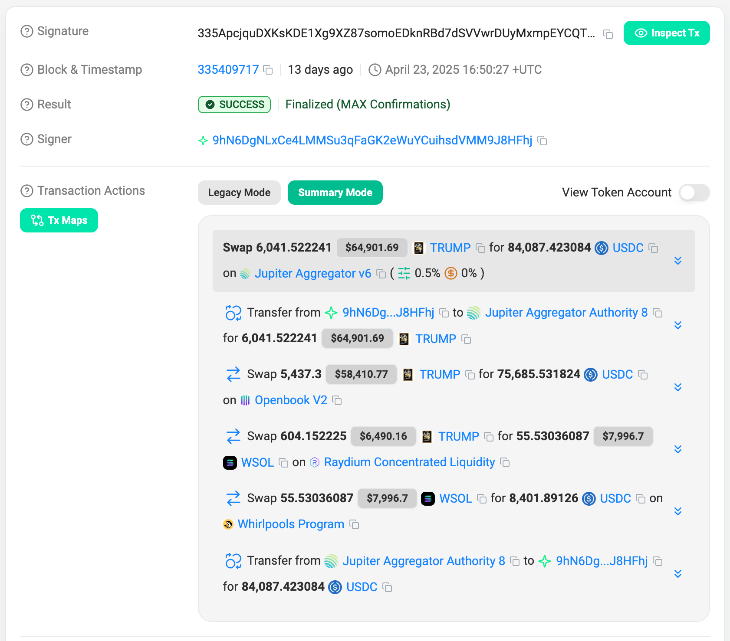Copy TRUMP token in Raydium swap row
Viewport: 730px width, 641px height.
point(489,437)
